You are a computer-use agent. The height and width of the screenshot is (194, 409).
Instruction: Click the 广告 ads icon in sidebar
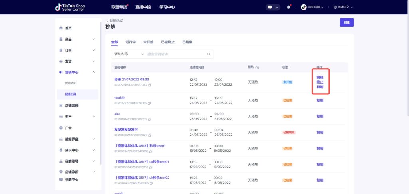(61, 128)
